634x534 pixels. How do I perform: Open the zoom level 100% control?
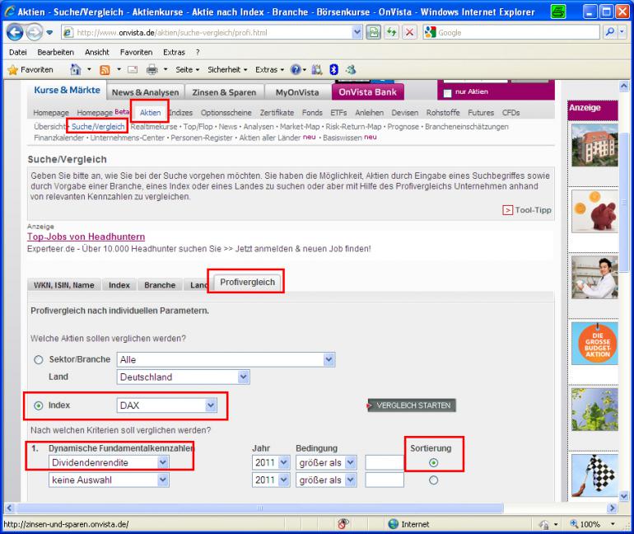593,524
